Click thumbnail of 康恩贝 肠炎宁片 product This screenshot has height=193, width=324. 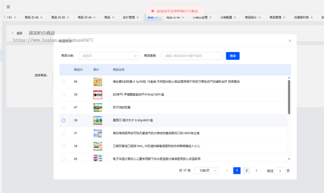[98, 120]
